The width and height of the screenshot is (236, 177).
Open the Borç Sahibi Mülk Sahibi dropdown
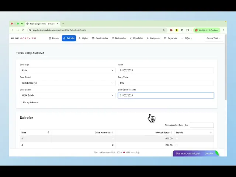point(67,96)
